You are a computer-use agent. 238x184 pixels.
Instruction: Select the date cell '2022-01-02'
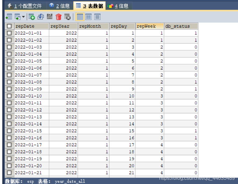tap(32, 40)
